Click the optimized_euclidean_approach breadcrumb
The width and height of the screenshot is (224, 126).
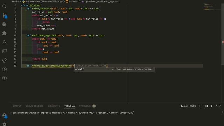tap(101, 1)
